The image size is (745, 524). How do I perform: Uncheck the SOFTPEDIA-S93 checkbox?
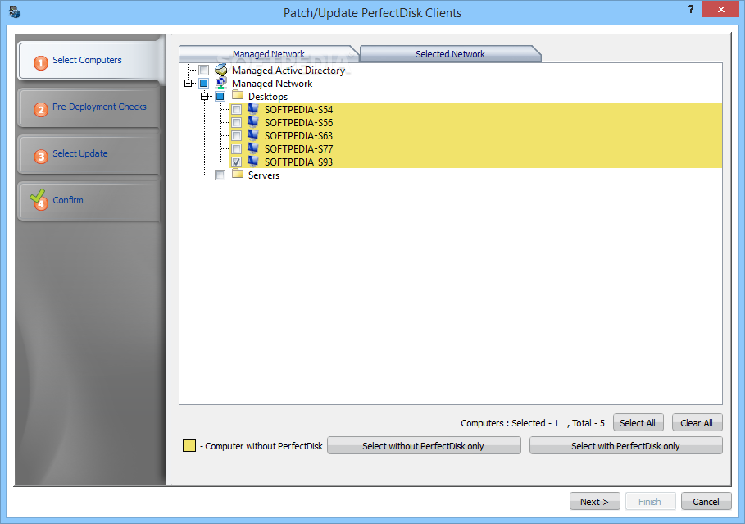(x=237, y=162)
